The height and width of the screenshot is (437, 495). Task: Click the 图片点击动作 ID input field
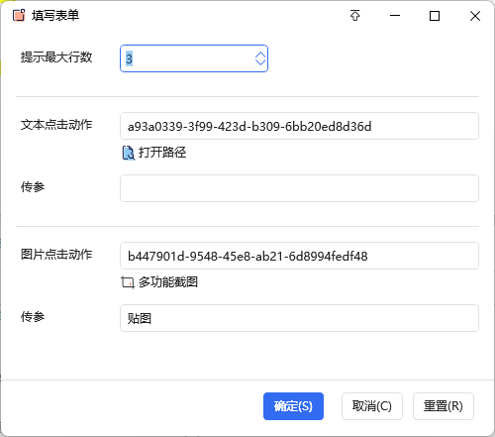pos(299,256)
